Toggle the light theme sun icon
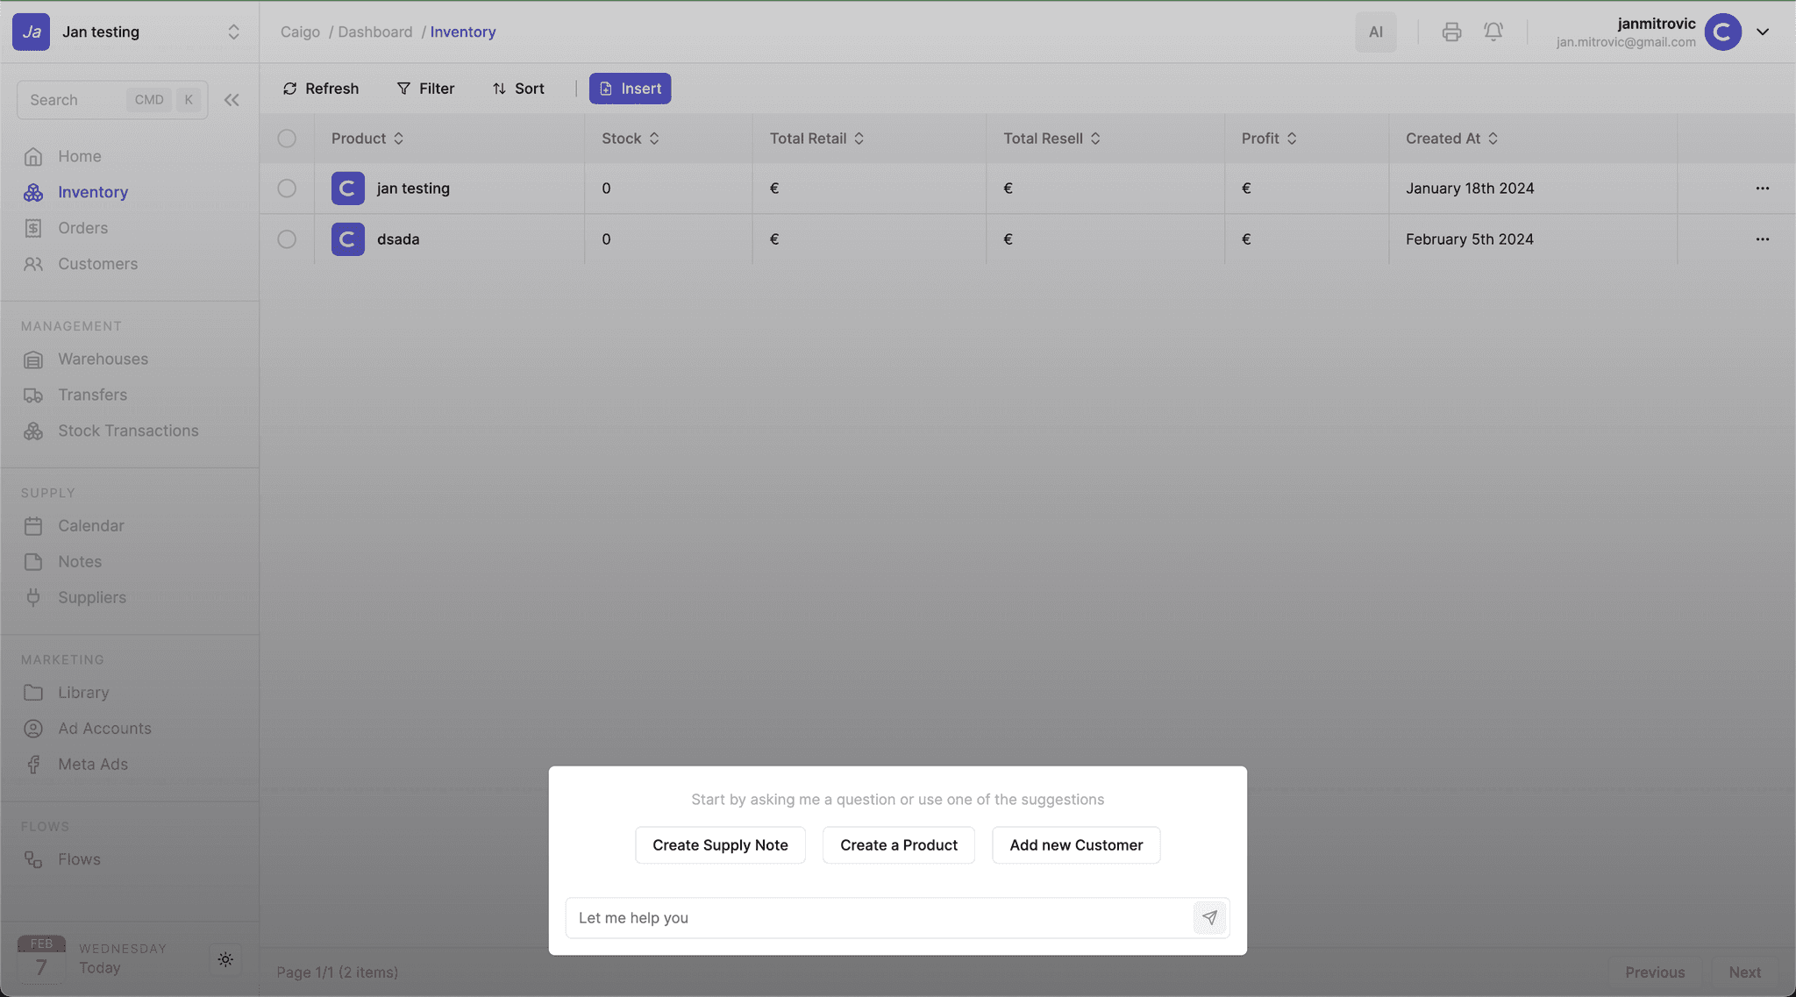1796x997 pixels. pos(225,959)
